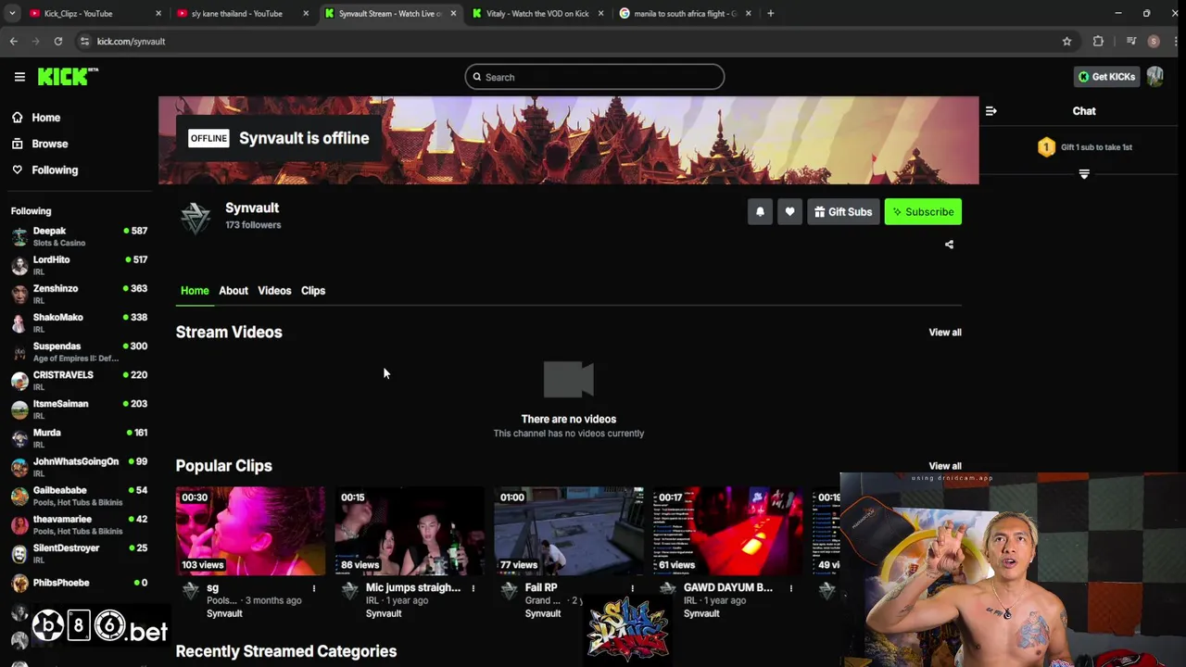This screenshot has width=1186, height=667.
Task: Play the sg clip thumbnail
Action: pos(250,531)
